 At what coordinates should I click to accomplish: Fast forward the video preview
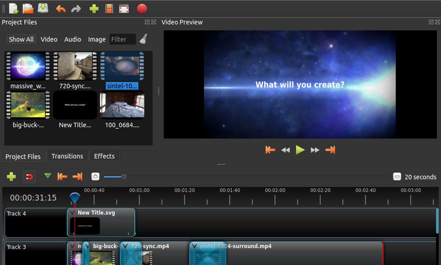pos(315,150)
